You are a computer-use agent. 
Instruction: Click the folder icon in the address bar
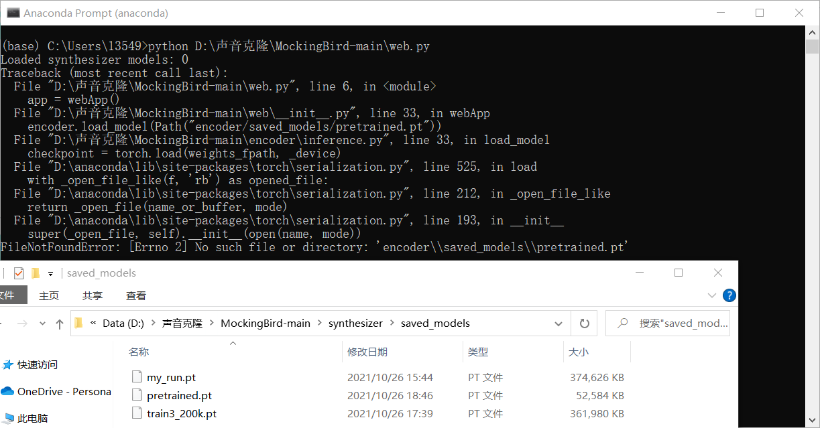click(x=78, y=323)
